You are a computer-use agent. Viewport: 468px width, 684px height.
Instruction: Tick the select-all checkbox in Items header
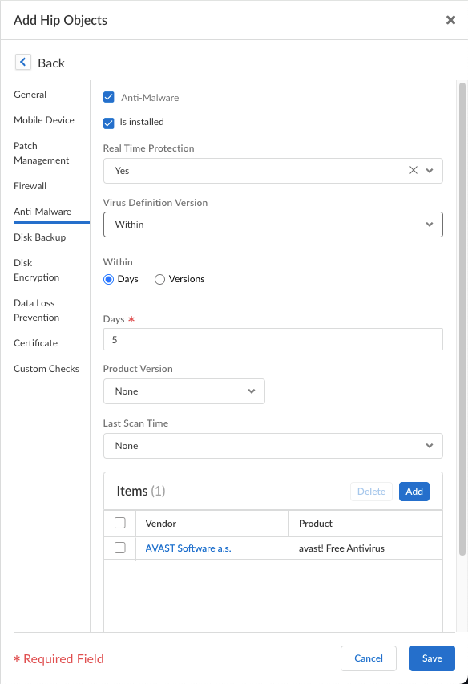click(120, 523)
